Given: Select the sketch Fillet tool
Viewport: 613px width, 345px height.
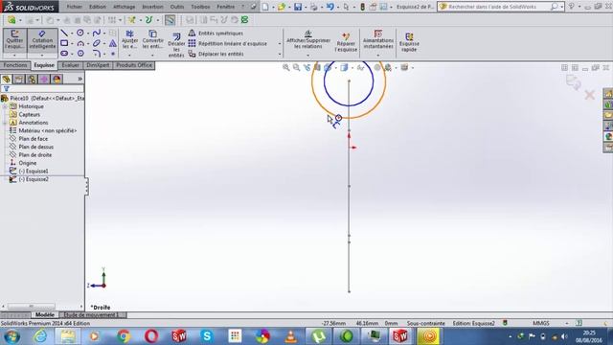Looking at the screenshot, I should (x=96, y=54).
